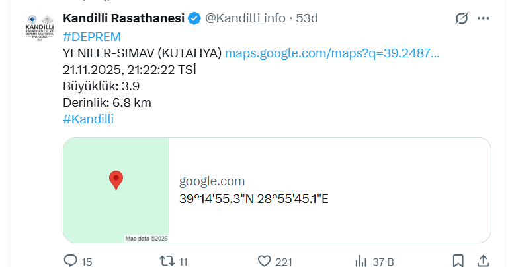
Task: Open the view analytics bar chart icon
Action: point(362,261)
